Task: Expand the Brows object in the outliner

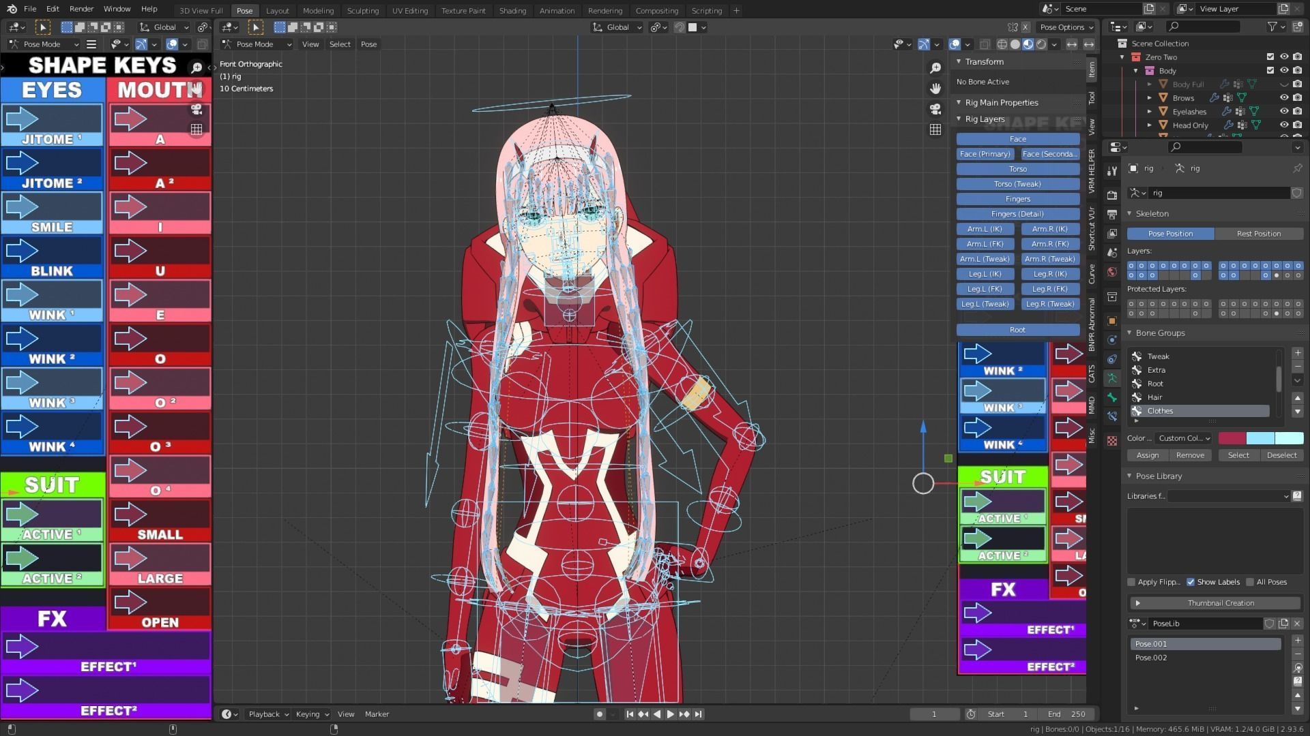Action: (1150, 98)
